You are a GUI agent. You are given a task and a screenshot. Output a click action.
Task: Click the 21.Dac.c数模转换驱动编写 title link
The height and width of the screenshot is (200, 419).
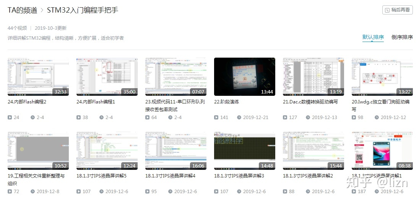pyautogui.click(x=310, y=102)
